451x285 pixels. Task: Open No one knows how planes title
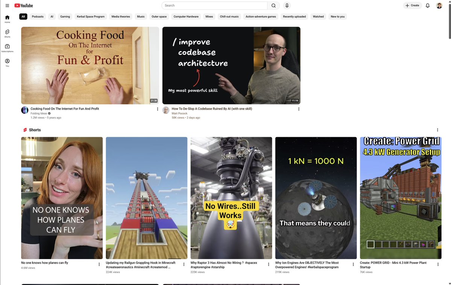tap(45, 262)
